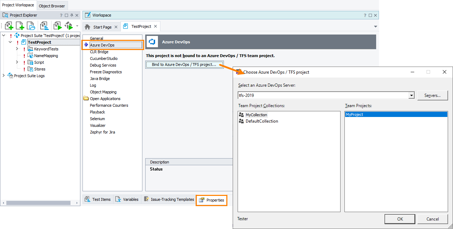Expand the Script tree node
Viewport: 453px width, 229px height.
click(x=17, y=62)
